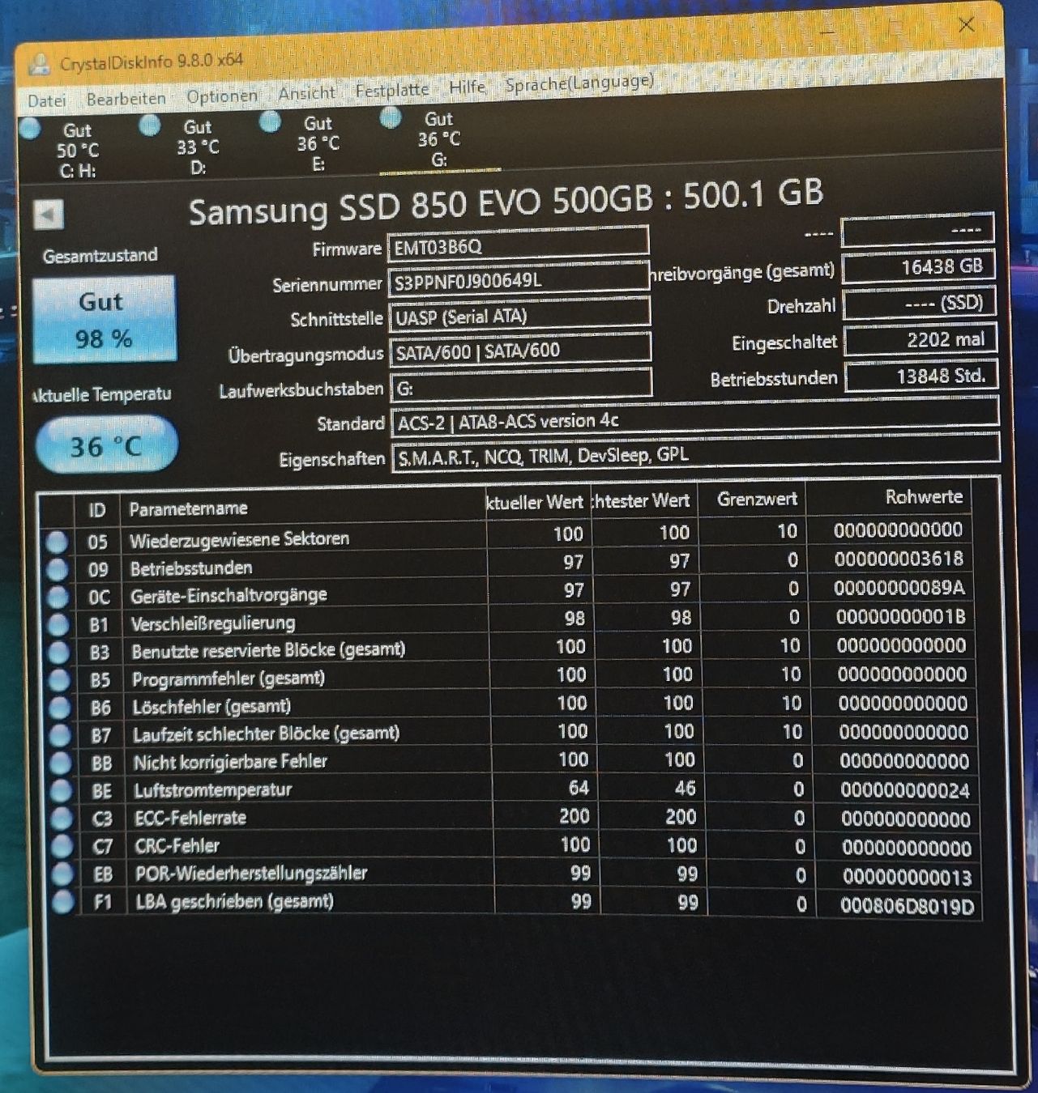Open the Bearbeiten menu
Viewport: 1038px width, 1093px height.
point(126,99)
